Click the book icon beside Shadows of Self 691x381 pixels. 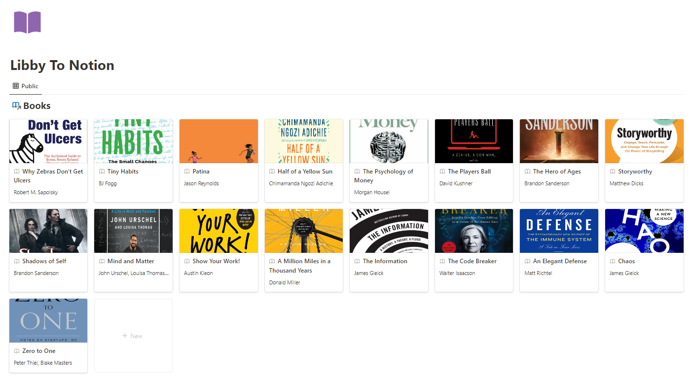17,261
